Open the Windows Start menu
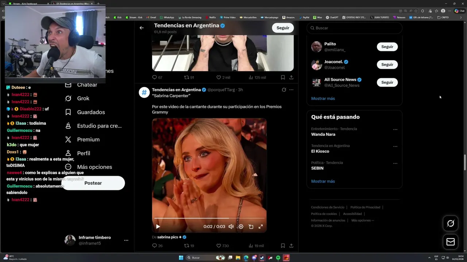 181,258
